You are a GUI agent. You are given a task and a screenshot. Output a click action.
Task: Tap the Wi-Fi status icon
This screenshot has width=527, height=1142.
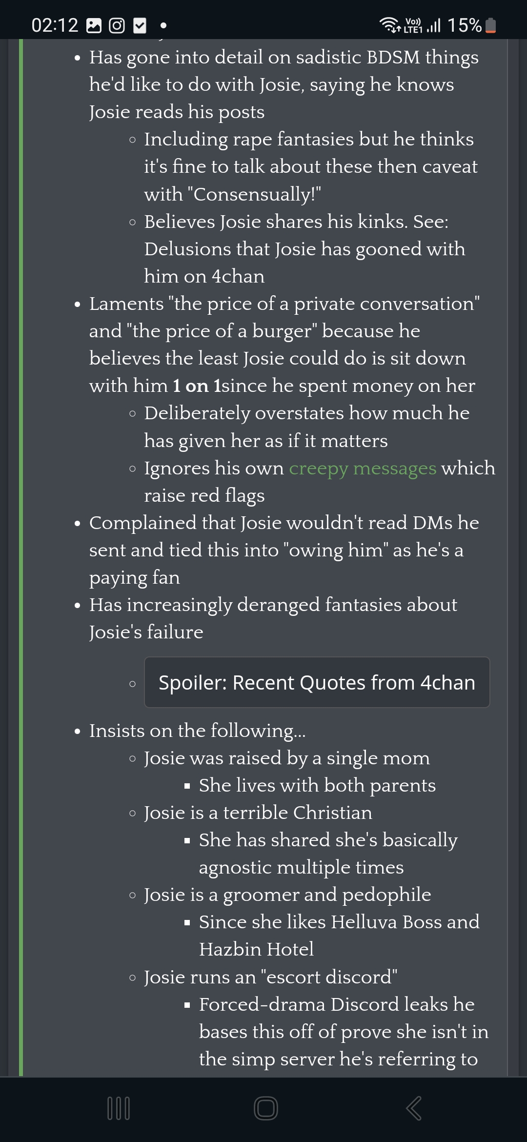tap(389, 24)
